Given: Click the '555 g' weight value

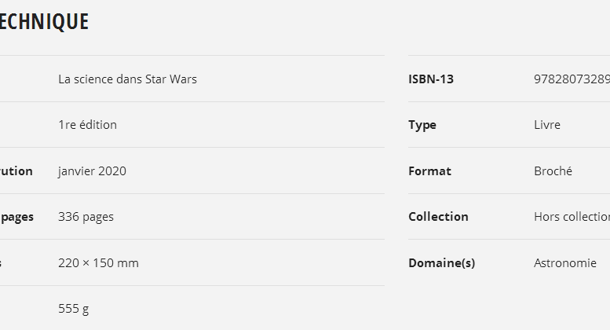Looking at the screenshot, I should [73, 308].
